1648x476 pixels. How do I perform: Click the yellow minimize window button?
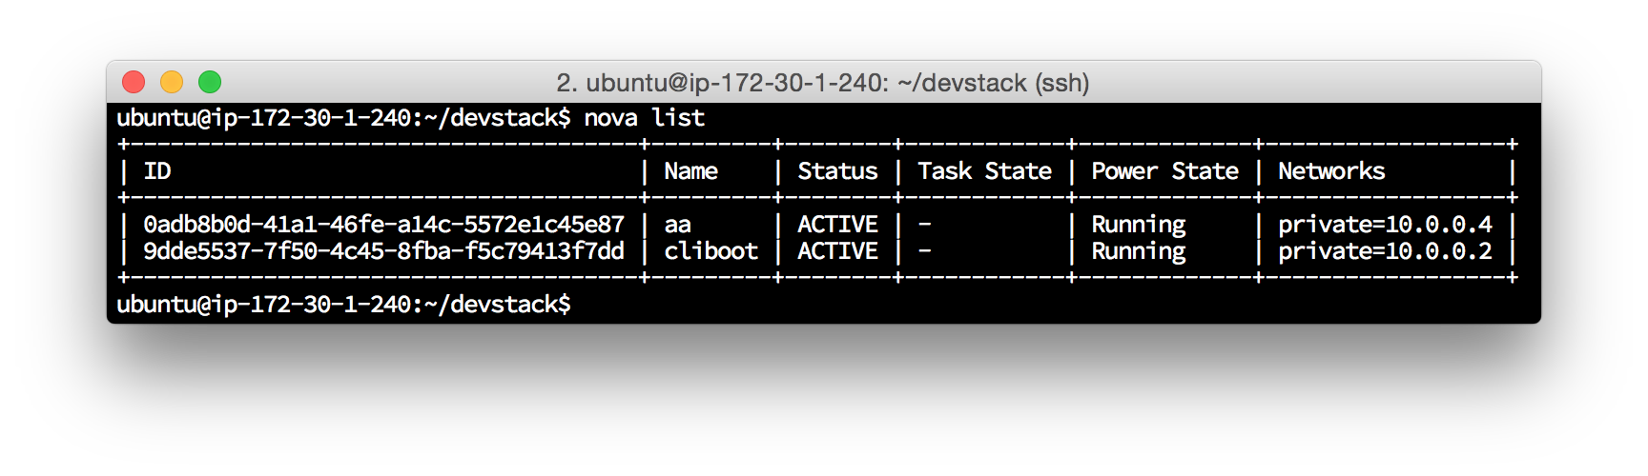coord(172,83)
